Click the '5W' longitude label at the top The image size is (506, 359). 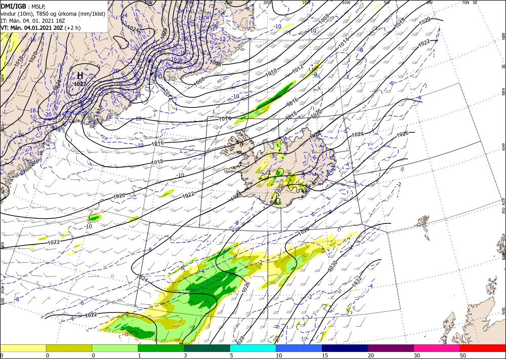(387, 3)
